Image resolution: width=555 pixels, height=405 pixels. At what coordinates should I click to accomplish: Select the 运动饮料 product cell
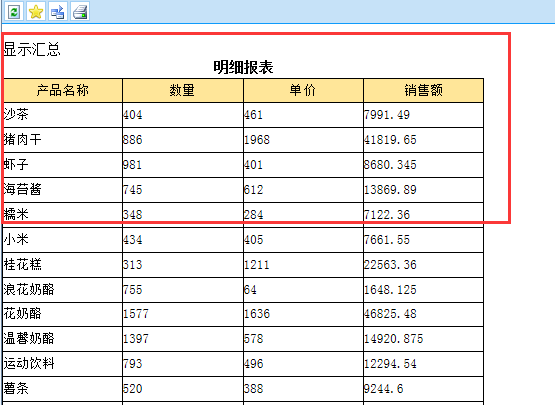(x=63, y=364)
